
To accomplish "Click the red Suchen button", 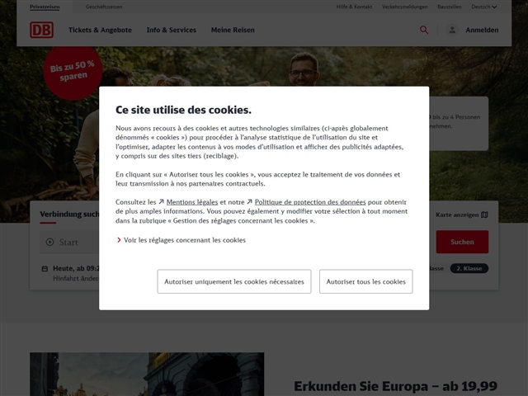I will [462, 242].
